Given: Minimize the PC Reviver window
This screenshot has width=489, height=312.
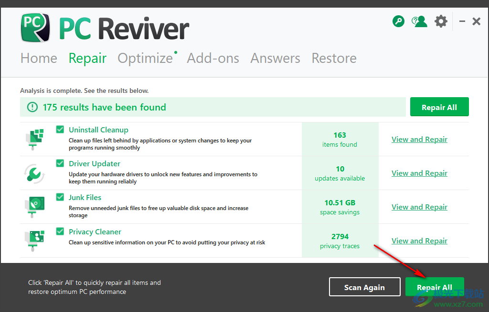Looking at the screenshot, I should [x=462, y=21].
